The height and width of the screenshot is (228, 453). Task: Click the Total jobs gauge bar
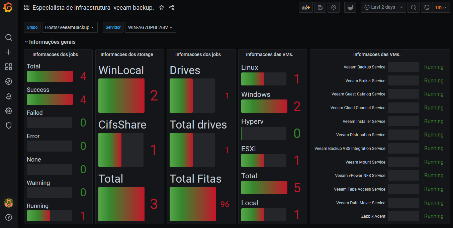[50, 76]
